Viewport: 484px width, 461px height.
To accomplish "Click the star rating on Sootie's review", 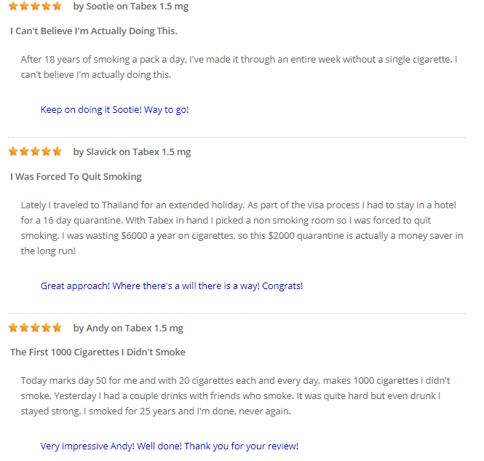I will (x=35, y=6).
